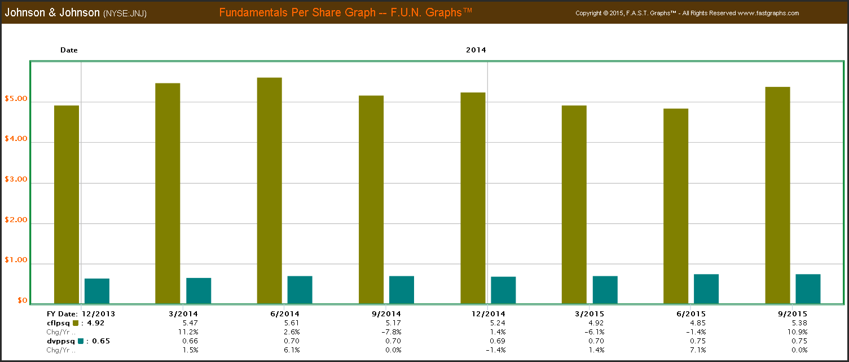Select the 12/2013 olive cash flow bar
Image resolution: width=849 pixels, height=362 pixels.
click(x=67, y=205)
